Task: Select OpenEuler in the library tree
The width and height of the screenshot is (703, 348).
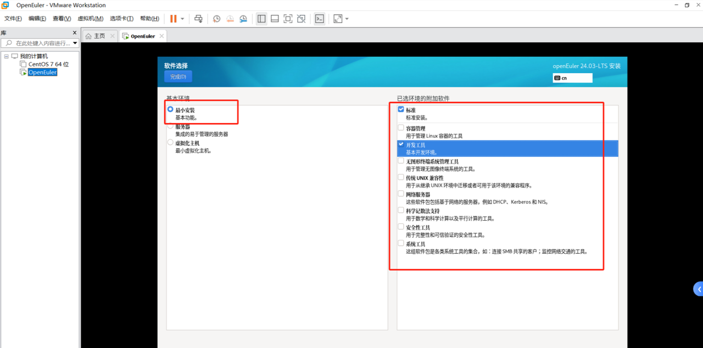Action: [42, 72]
